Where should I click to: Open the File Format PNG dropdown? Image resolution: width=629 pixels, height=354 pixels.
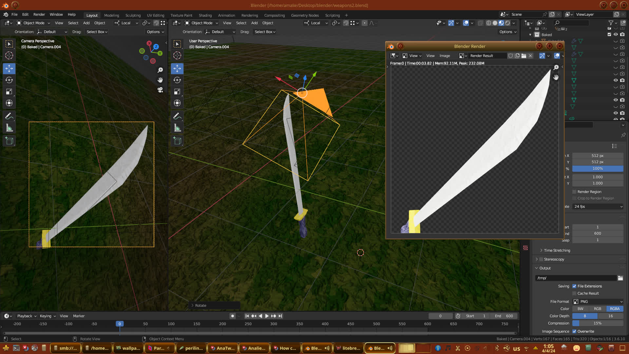[598, 302]
